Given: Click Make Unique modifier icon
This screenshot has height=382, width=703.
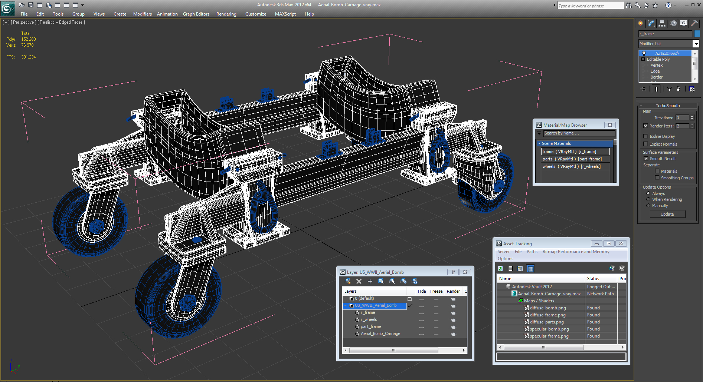Looking at the screenshot, I should [670, 89].
